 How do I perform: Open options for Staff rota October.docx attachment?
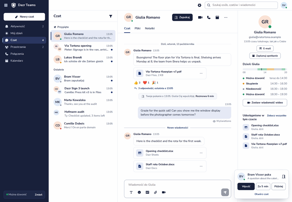(201, 166)
